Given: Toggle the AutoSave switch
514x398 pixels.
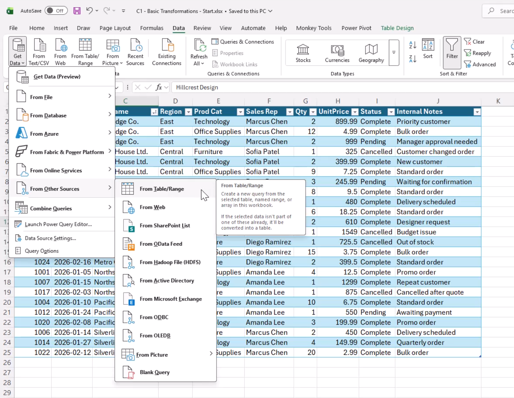Looking at the screenshot, I should [56, 11].
